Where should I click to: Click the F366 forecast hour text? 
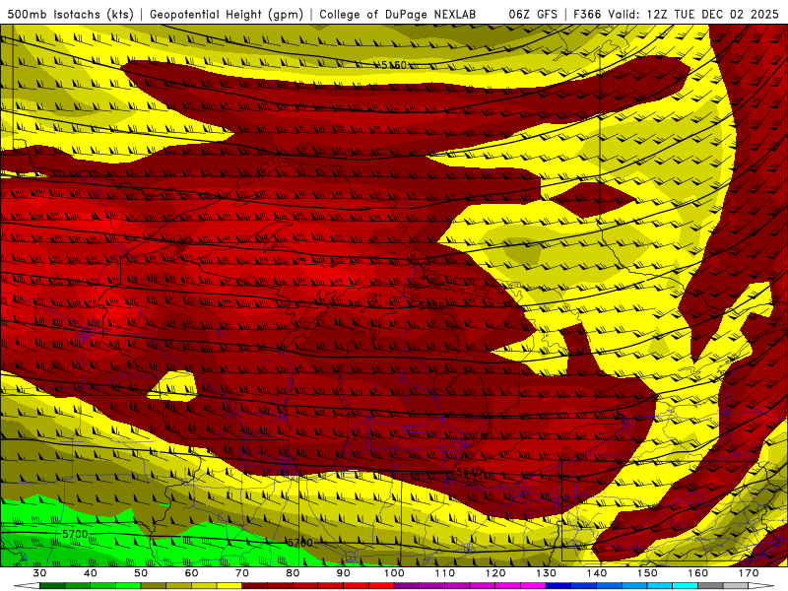[587, 14]
